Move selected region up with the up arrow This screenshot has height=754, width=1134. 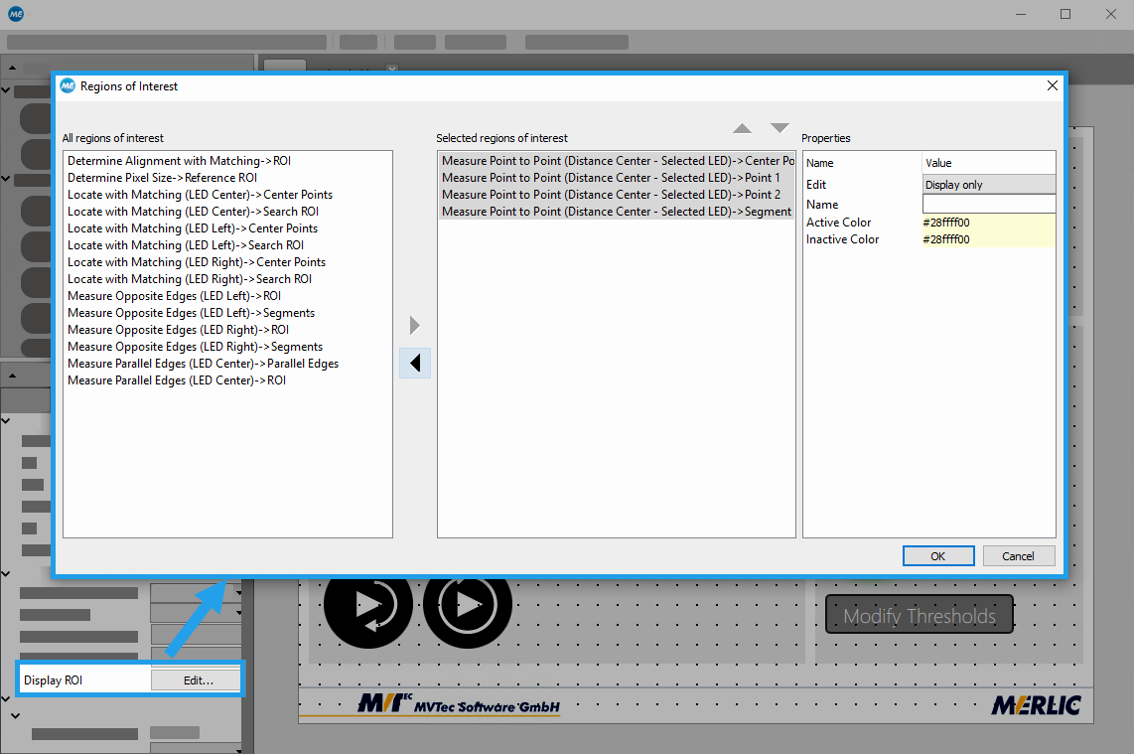(x=742, y=128)
